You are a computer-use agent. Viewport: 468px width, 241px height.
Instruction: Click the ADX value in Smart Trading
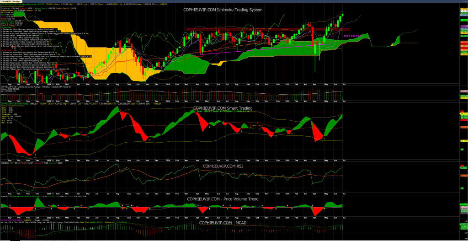click(10, 118)
